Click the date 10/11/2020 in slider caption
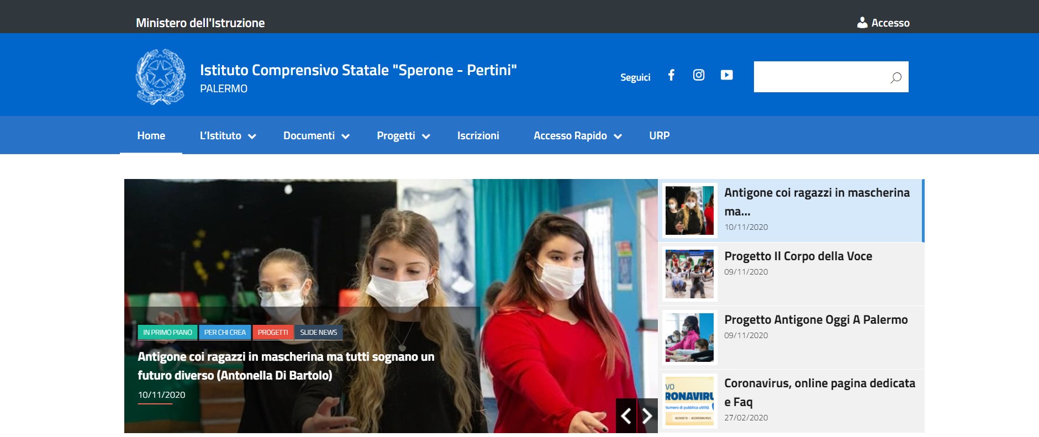 click(x=161, y=394)
